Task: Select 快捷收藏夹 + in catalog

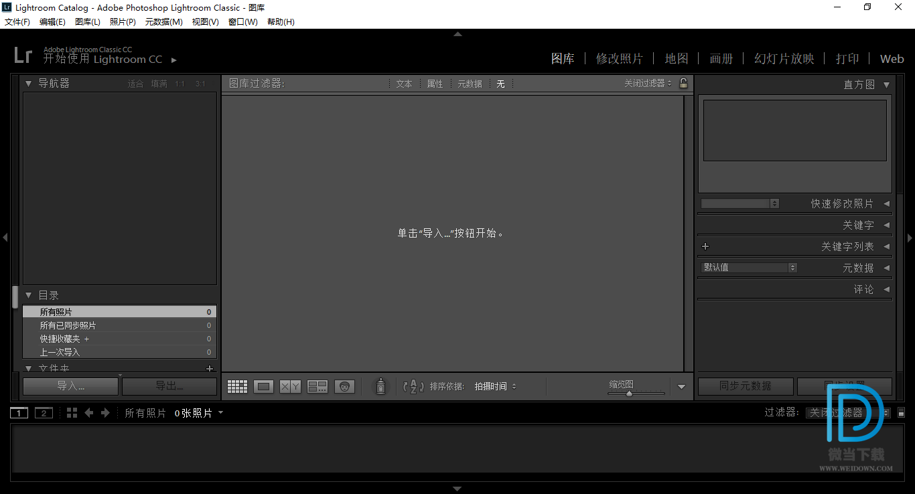Action: 119,339
